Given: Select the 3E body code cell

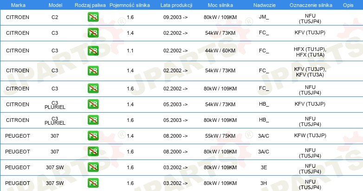Looking at the screenshot, I should (x=264, y=167).
